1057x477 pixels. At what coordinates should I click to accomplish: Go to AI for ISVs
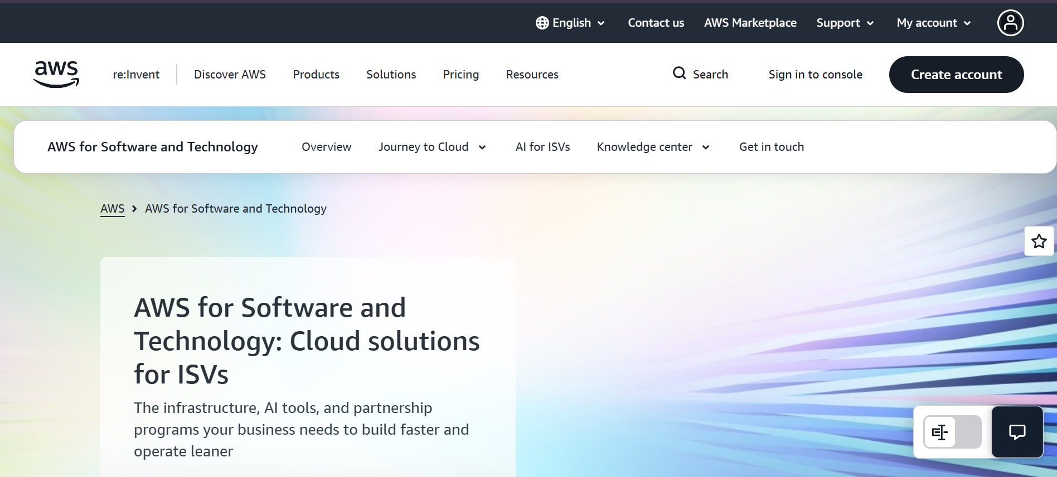[542, 147]
